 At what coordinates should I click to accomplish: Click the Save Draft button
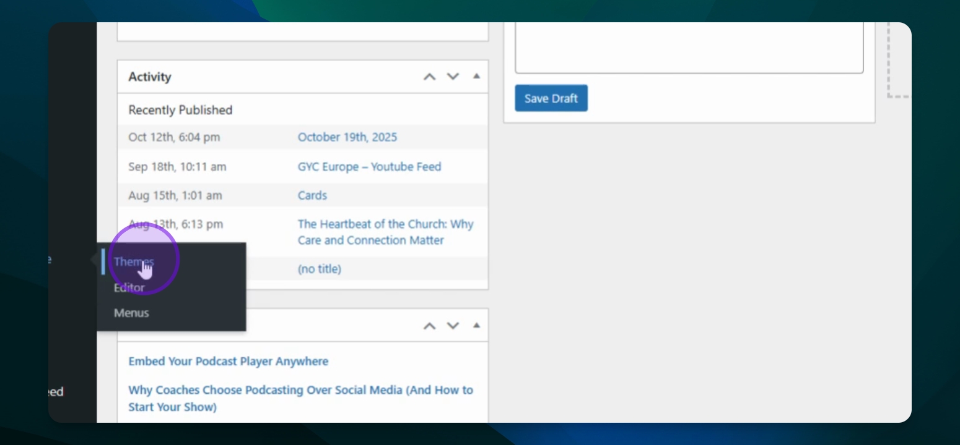tap(551, 98)
